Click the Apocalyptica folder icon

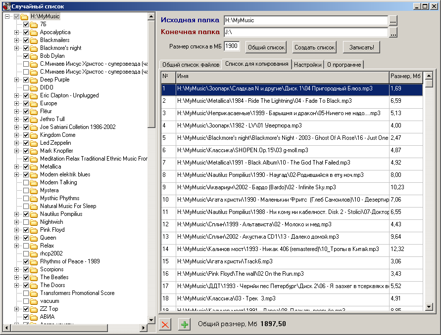point(34,33)
